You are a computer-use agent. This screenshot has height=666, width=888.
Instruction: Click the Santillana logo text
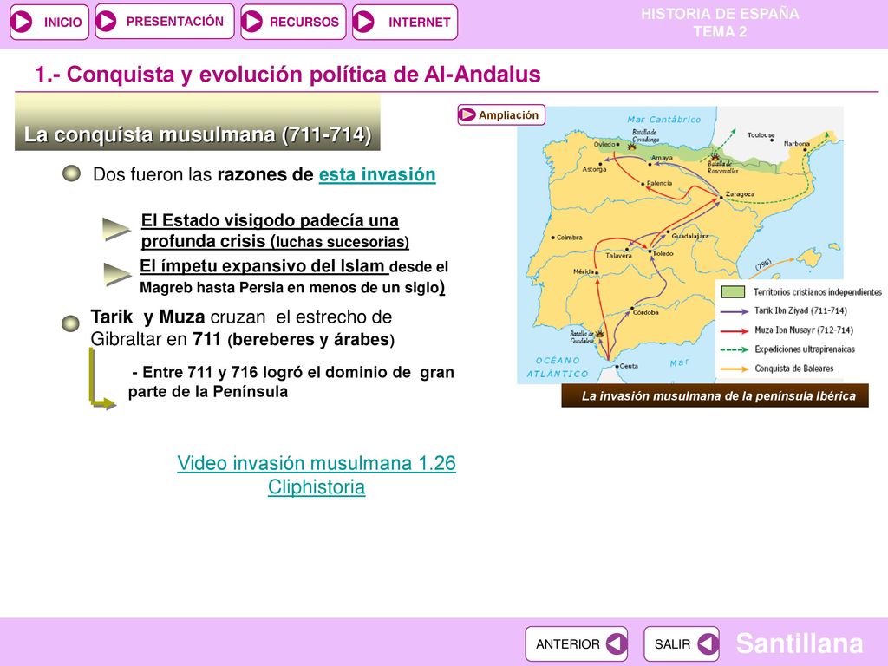pyautogui.click(x=799, y=643)
